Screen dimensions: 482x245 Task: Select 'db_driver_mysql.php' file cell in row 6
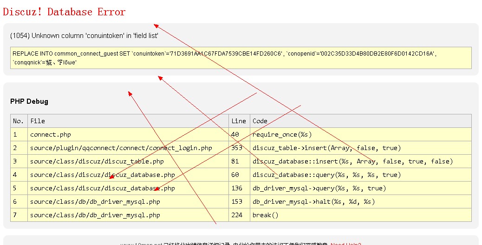coord(128,202)
